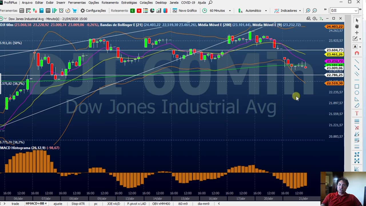Screen dimensions: 366x206
Task: Open the alarm clock alerts icon
Action: 61,11
